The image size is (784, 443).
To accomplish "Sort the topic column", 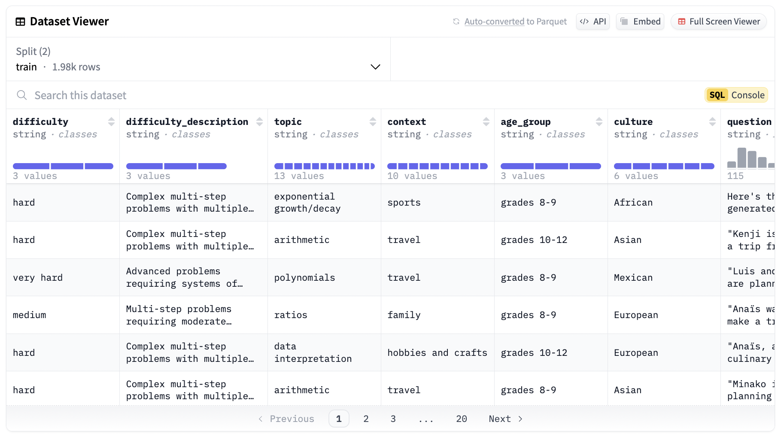I will [372, 121].
